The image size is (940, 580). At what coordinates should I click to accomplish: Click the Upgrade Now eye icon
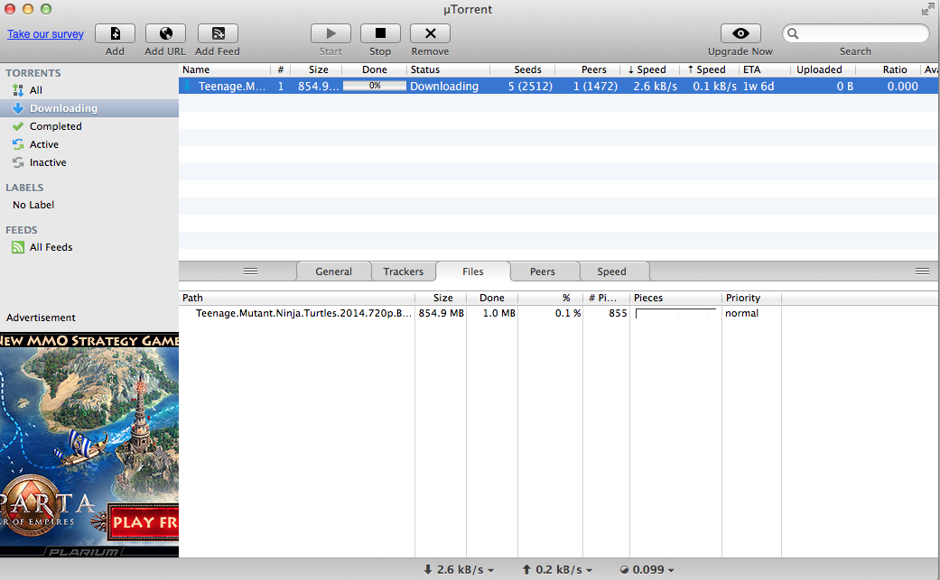click(740, 33)
